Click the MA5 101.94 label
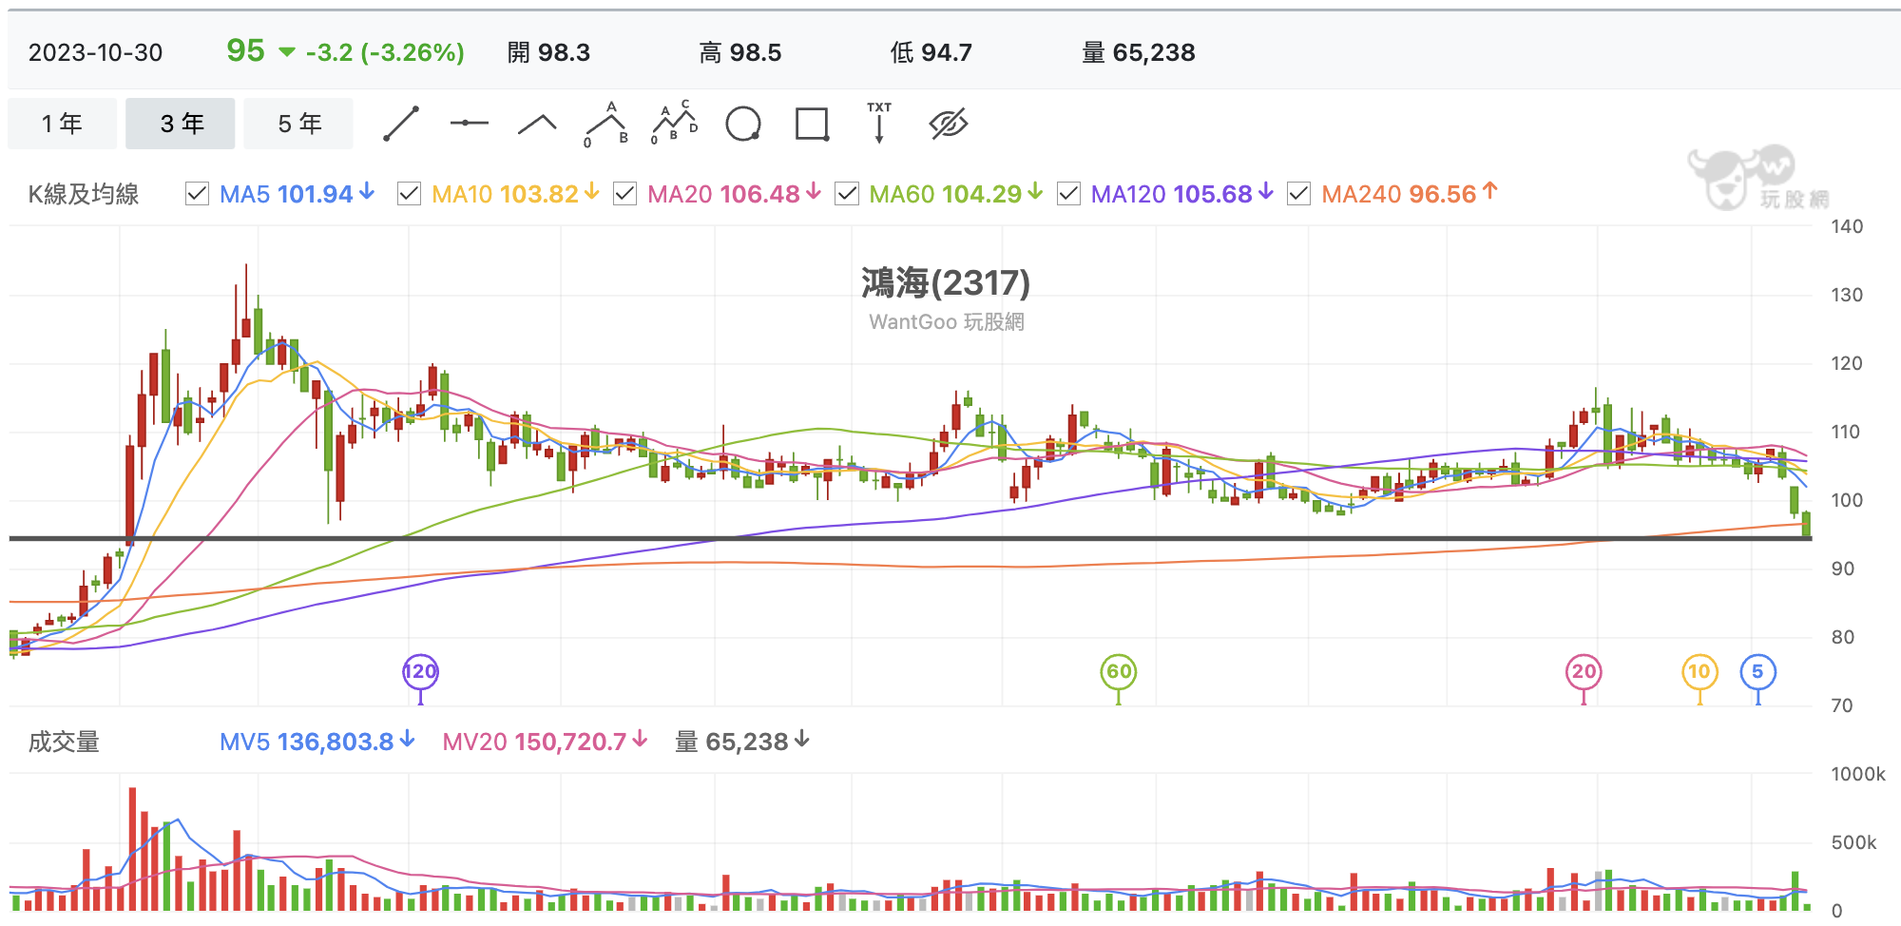1901x926 pixels. tap(297, 194)
